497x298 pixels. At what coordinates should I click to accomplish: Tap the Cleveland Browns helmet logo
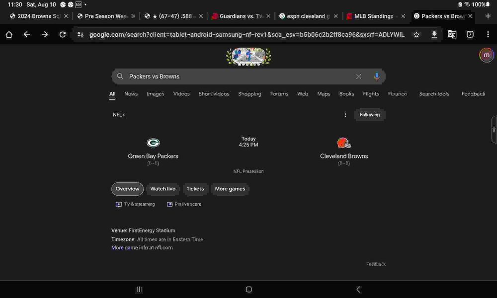pos(344,143)
